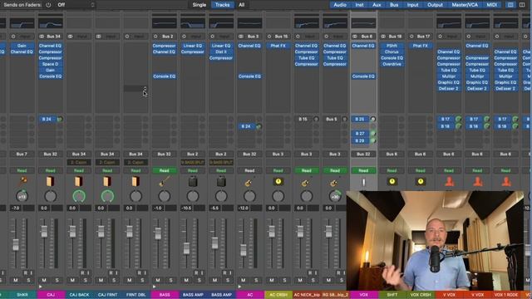Open the Chorus plugin on SHFT

392,51
